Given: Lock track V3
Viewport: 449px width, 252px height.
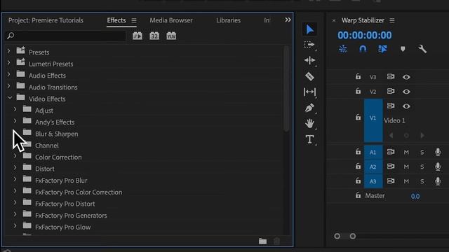Looking at the screenshot, I should point(358,76).
